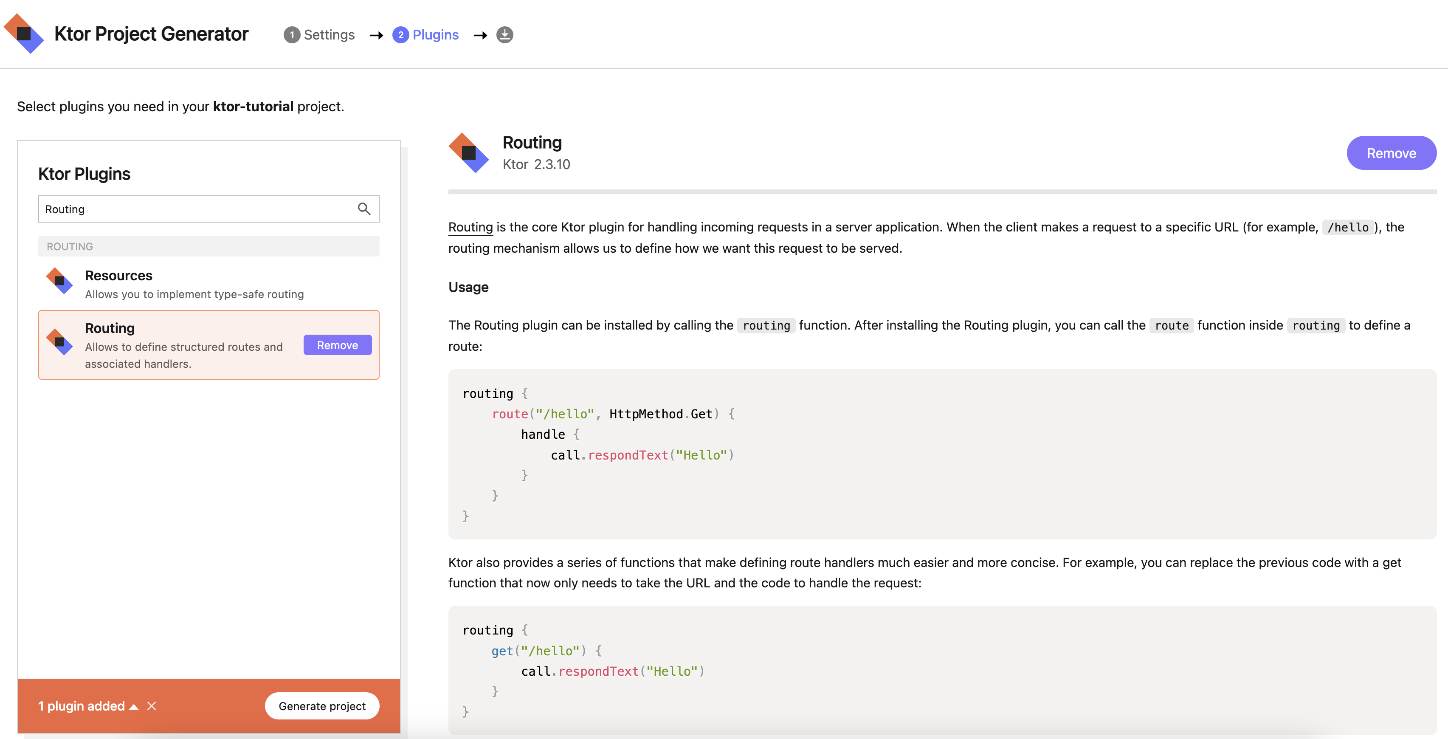Click the Routing plugin list icon
The width and height of the screenshot is (1448, 739).
tap(59, 341)
